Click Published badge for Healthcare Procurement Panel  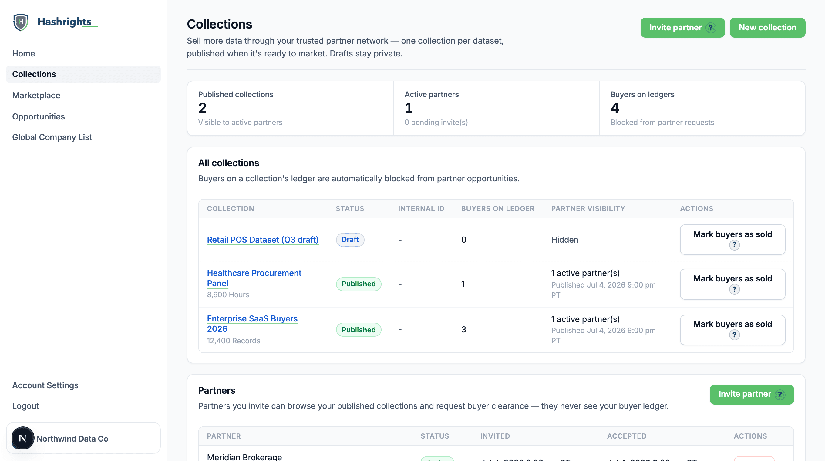pos(359,284)
